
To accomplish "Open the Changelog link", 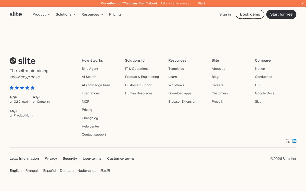I will point(90,118).
